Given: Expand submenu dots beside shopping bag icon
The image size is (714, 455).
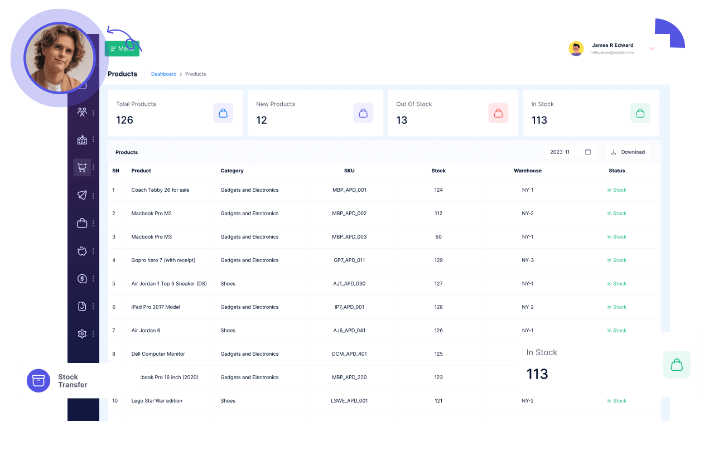Looking at the screenshot, I should [x=93, y=224].
